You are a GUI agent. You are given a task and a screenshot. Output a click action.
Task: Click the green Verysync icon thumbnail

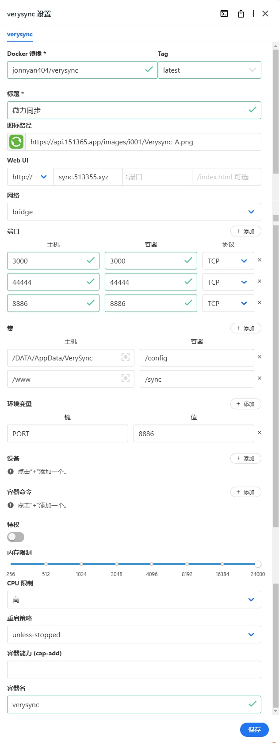[x=16, y=142]
